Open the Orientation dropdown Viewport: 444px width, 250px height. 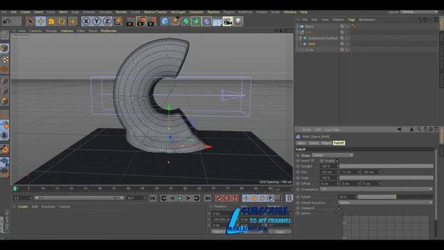tap(376, 189)
